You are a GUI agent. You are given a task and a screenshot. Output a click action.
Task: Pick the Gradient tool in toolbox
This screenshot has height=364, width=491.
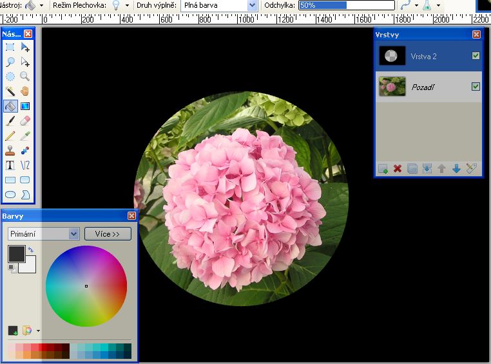click(x=25, y=106)
